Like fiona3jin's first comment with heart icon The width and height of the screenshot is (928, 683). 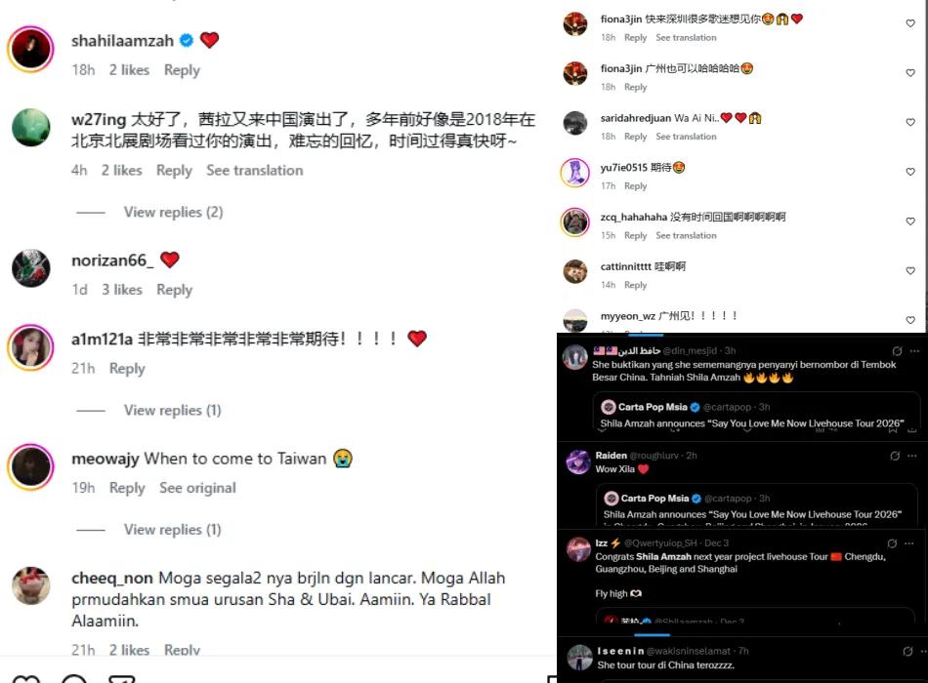click(x=910, y=23)
